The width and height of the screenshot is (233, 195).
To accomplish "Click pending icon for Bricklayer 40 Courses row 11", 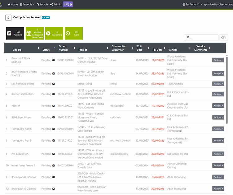I will (x=54, y=177).
